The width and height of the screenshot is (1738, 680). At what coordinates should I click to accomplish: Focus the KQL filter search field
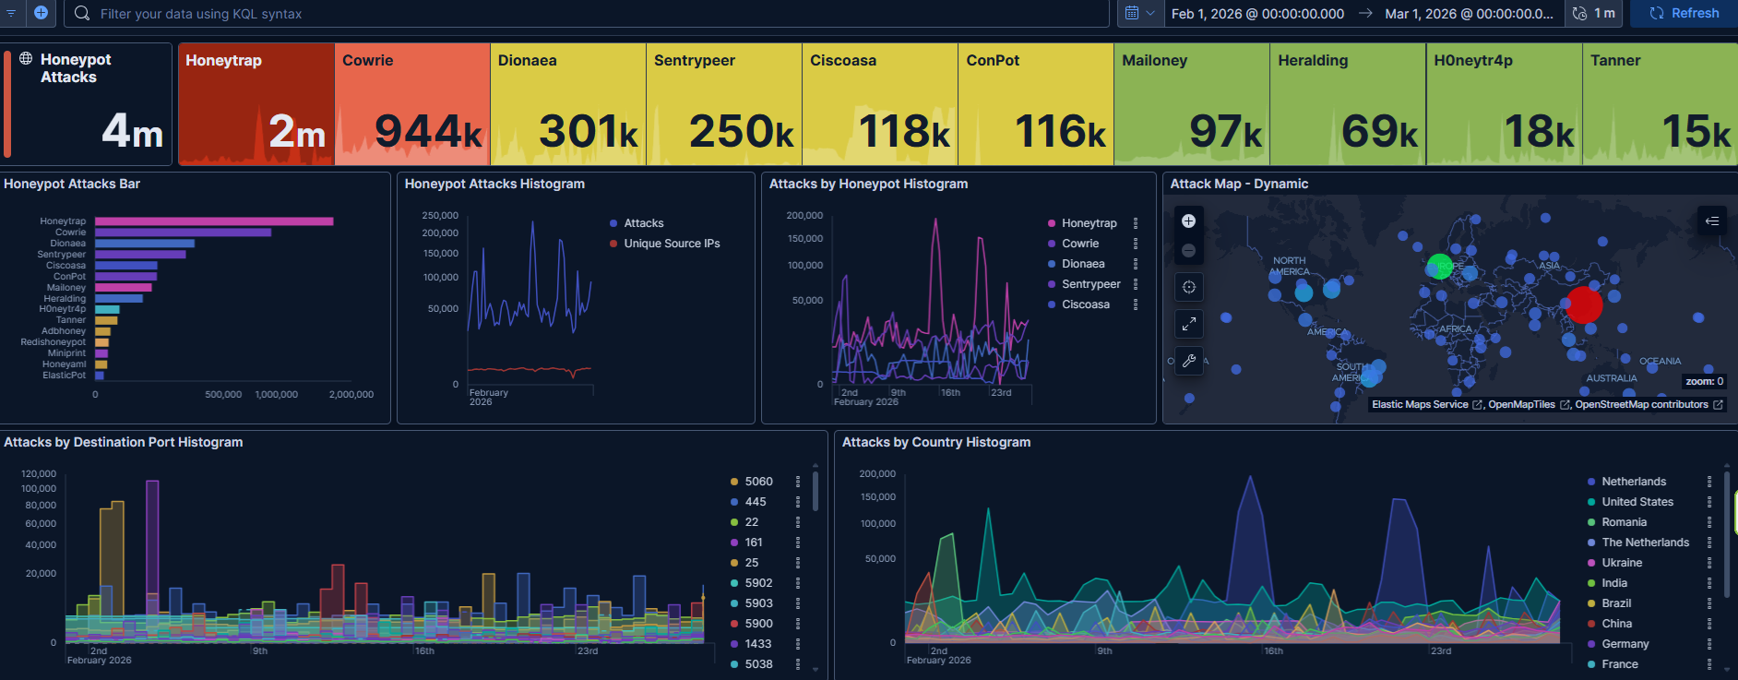(x=590, y=14)
